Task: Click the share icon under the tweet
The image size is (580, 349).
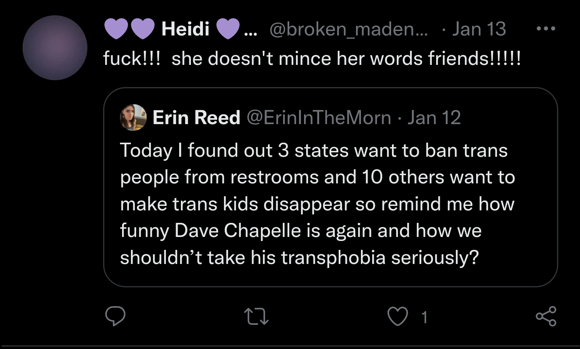Action: pos(546,316)
